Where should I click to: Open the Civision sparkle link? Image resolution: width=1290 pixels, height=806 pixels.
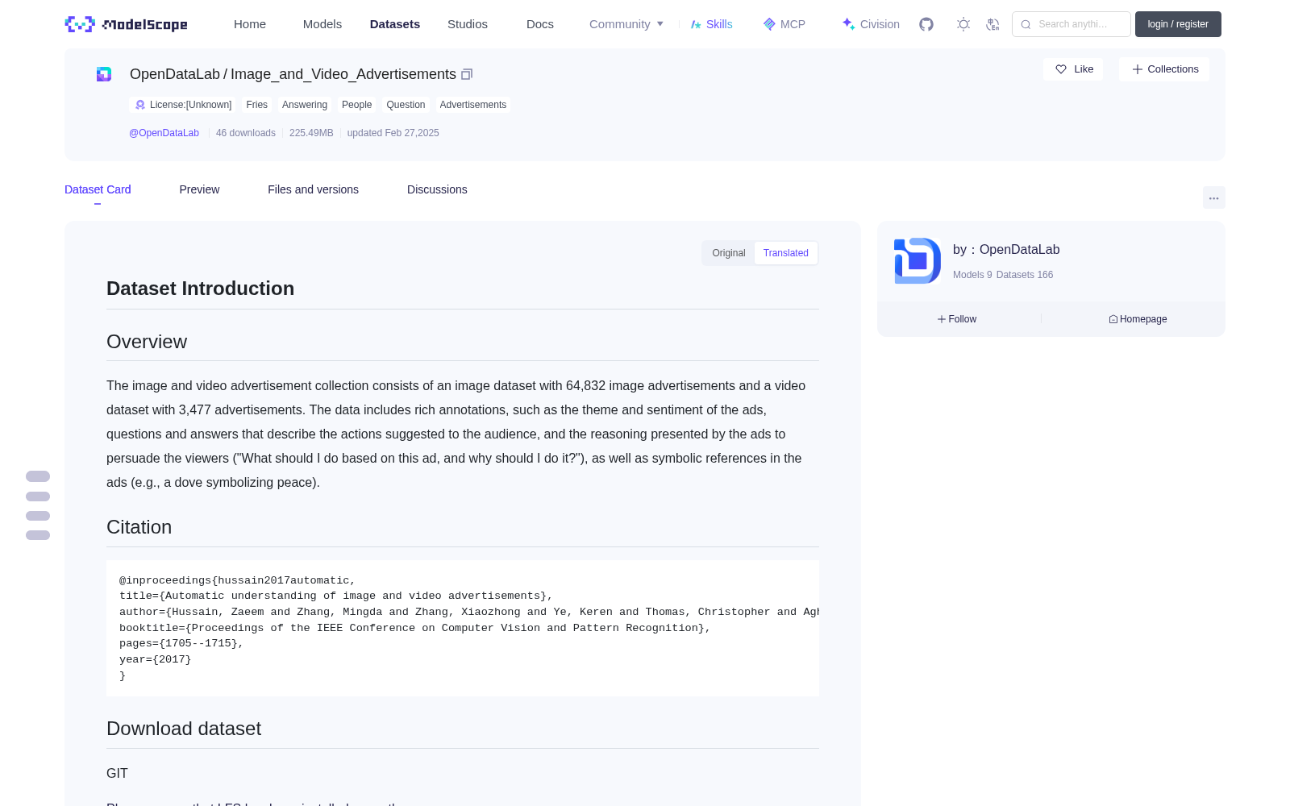coord(871,24)
